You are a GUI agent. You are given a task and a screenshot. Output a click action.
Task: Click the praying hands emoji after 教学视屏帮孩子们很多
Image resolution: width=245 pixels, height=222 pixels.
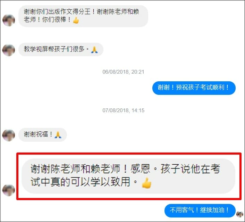94,50
